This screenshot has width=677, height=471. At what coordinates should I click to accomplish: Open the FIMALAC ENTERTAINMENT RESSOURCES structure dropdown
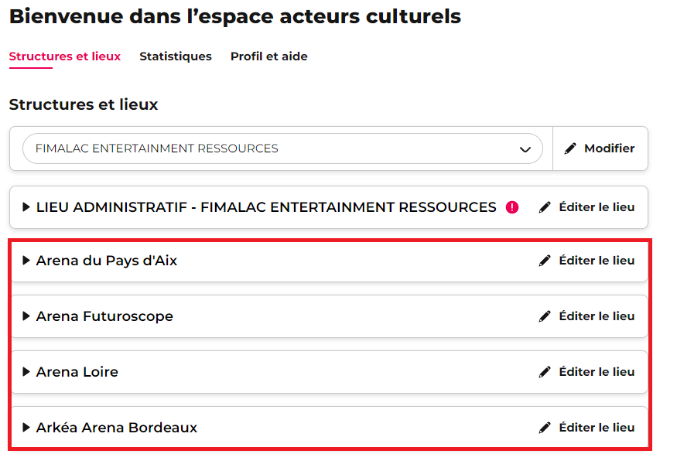click(x=282, y=148)
